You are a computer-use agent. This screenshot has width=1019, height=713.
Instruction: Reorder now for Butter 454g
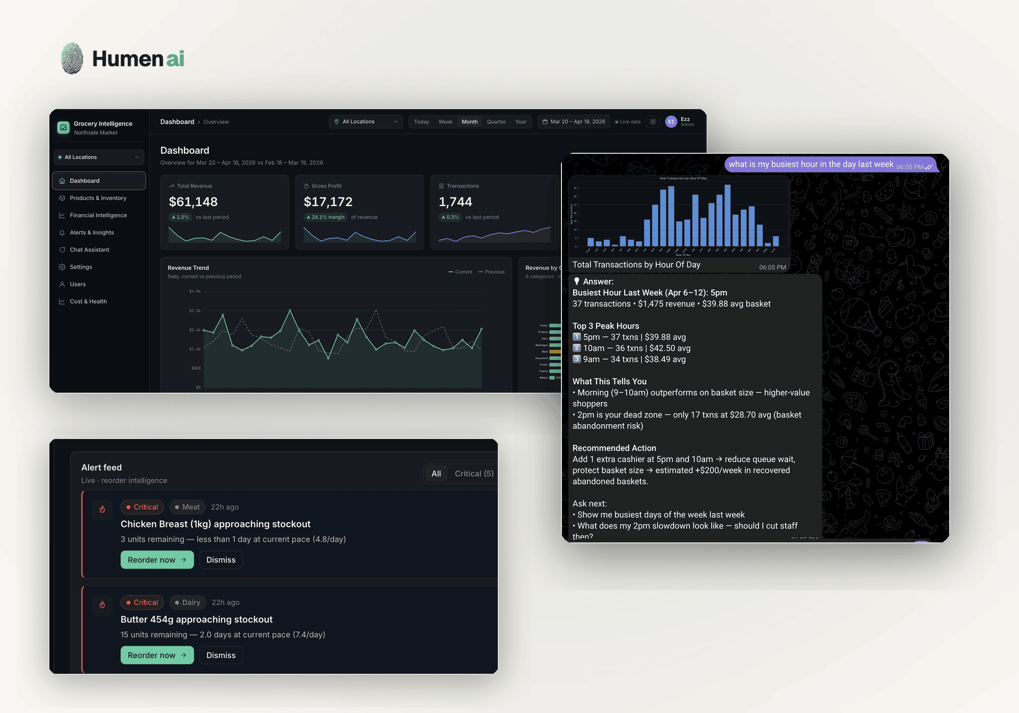tap(157, 655)
